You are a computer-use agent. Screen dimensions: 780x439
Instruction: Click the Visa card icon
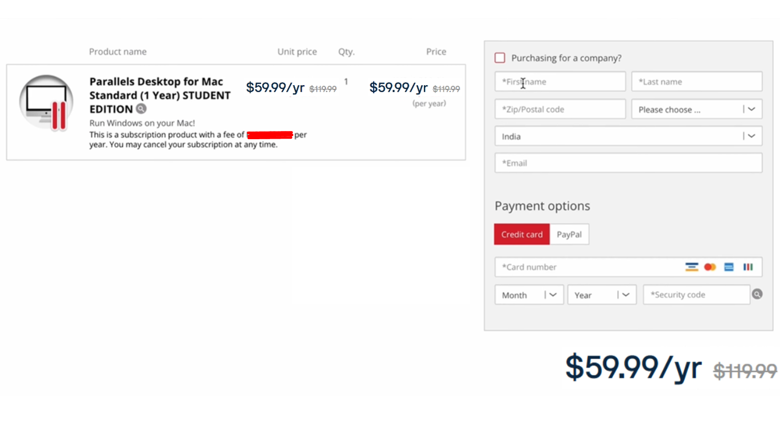(692, 267)
